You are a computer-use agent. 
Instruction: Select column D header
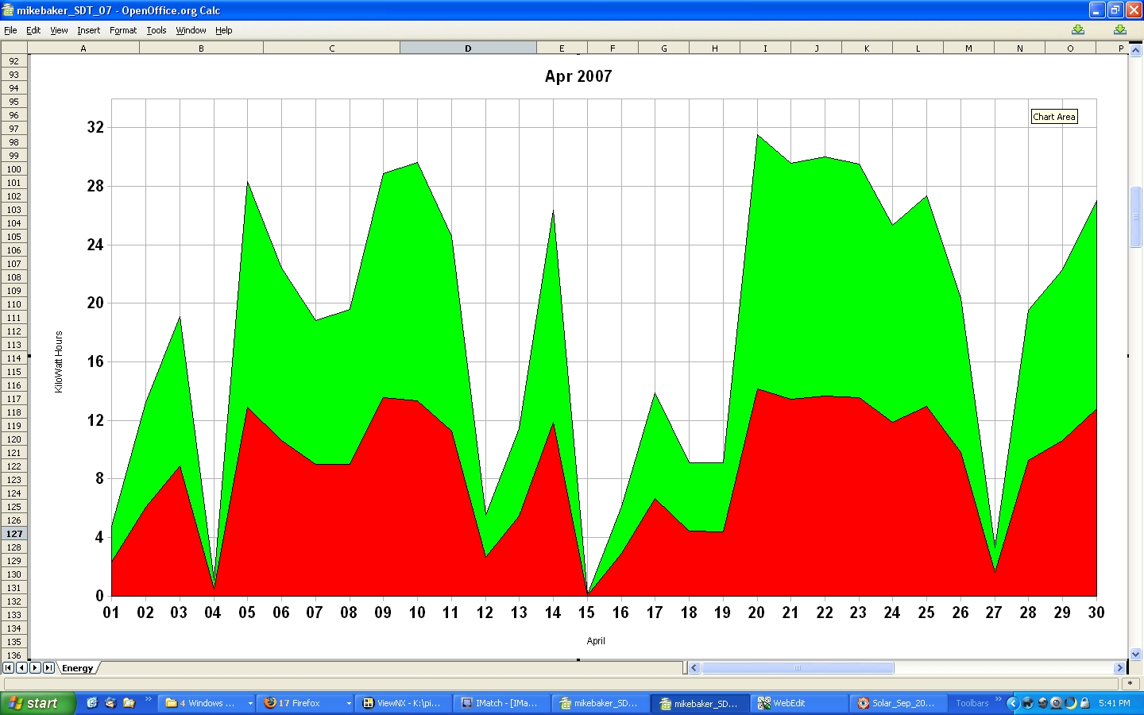point(468,48)
